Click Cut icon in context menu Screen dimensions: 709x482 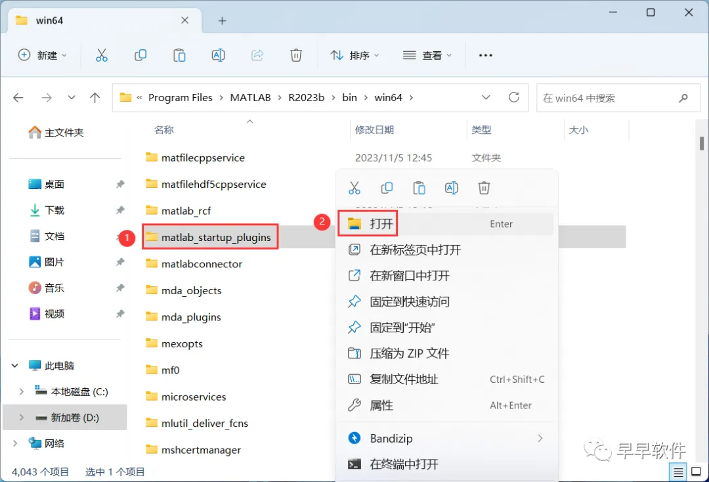point(354,188)
